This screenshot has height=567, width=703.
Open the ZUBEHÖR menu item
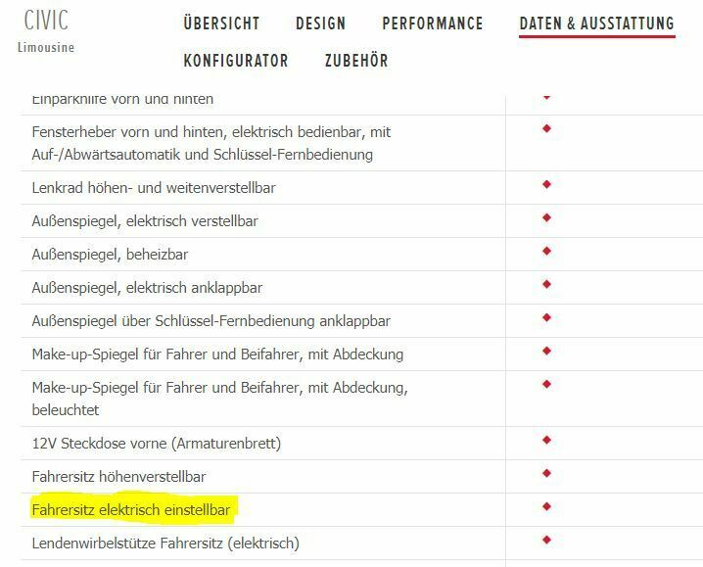pos(355,61)
